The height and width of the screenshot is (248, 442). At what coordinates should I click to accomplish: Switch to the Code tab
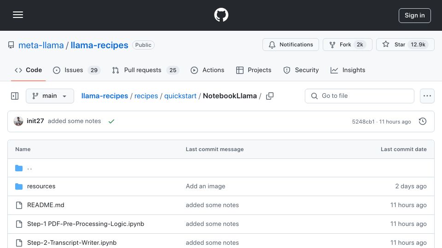coord(28,70)
